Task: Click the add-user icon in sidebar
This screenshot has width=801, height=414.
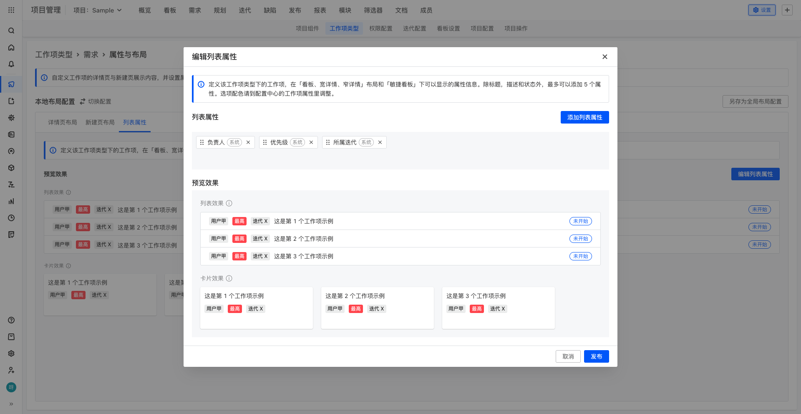Action: 11,370
